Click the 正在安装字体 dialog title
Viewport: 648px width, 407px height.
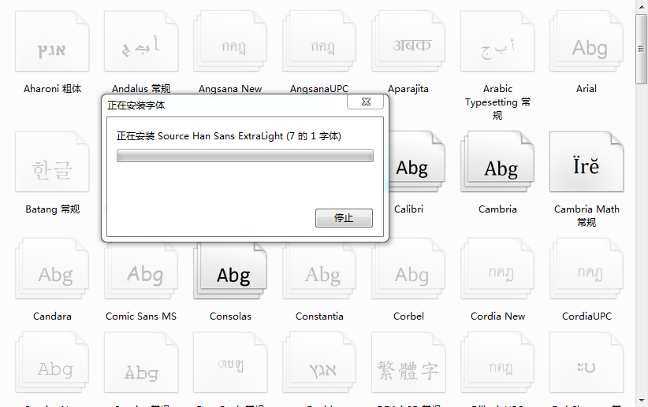coord(136,105)
